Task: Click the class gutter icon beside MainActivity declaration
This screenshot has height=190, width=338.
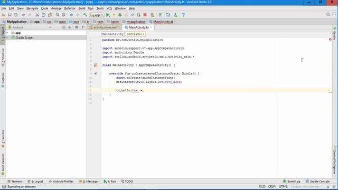Action: [x=96, y=65]
